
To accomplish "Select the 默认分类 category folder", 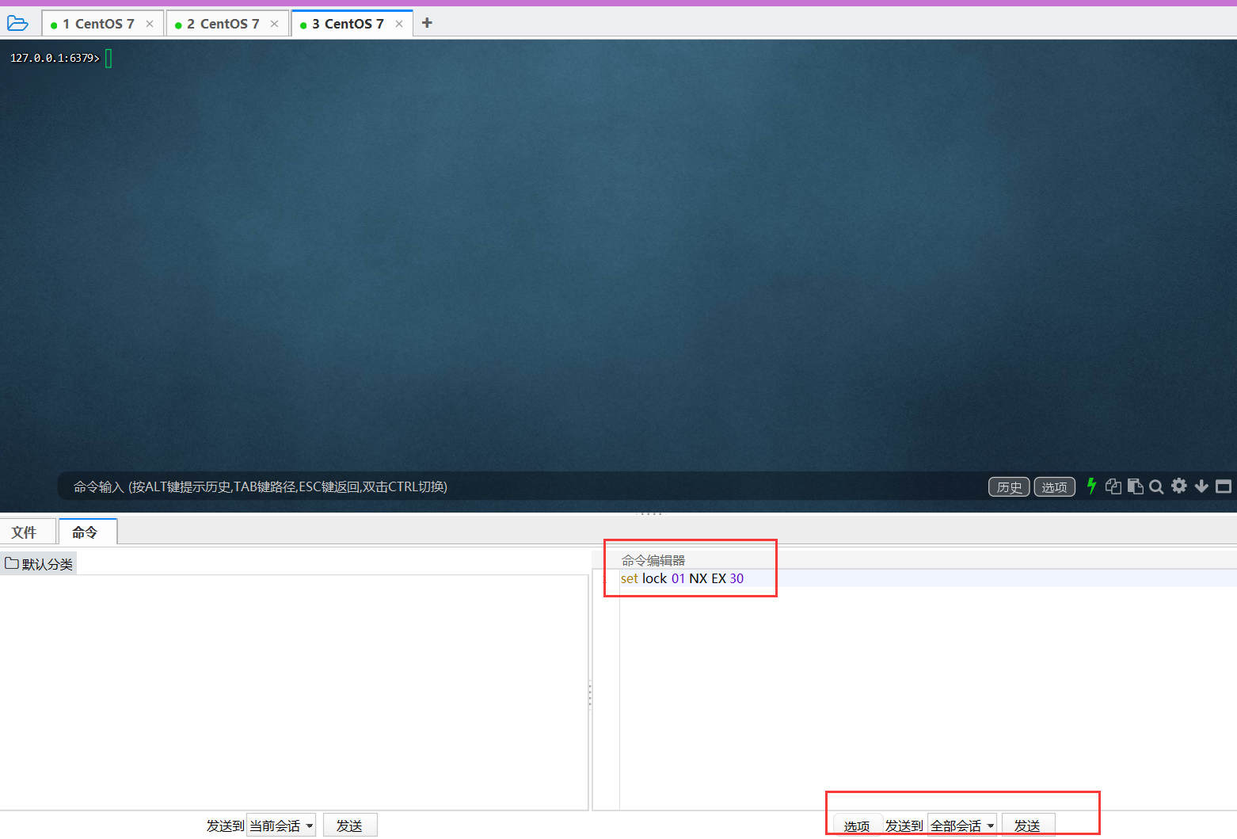I will 40,564.
